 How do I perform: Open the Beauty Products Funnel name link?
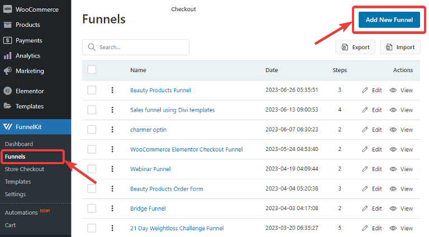[x=160, y=91]
